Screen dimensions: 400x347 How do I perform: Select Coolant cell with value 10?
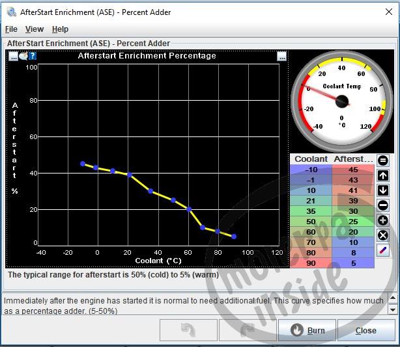[x=311, y=190]
